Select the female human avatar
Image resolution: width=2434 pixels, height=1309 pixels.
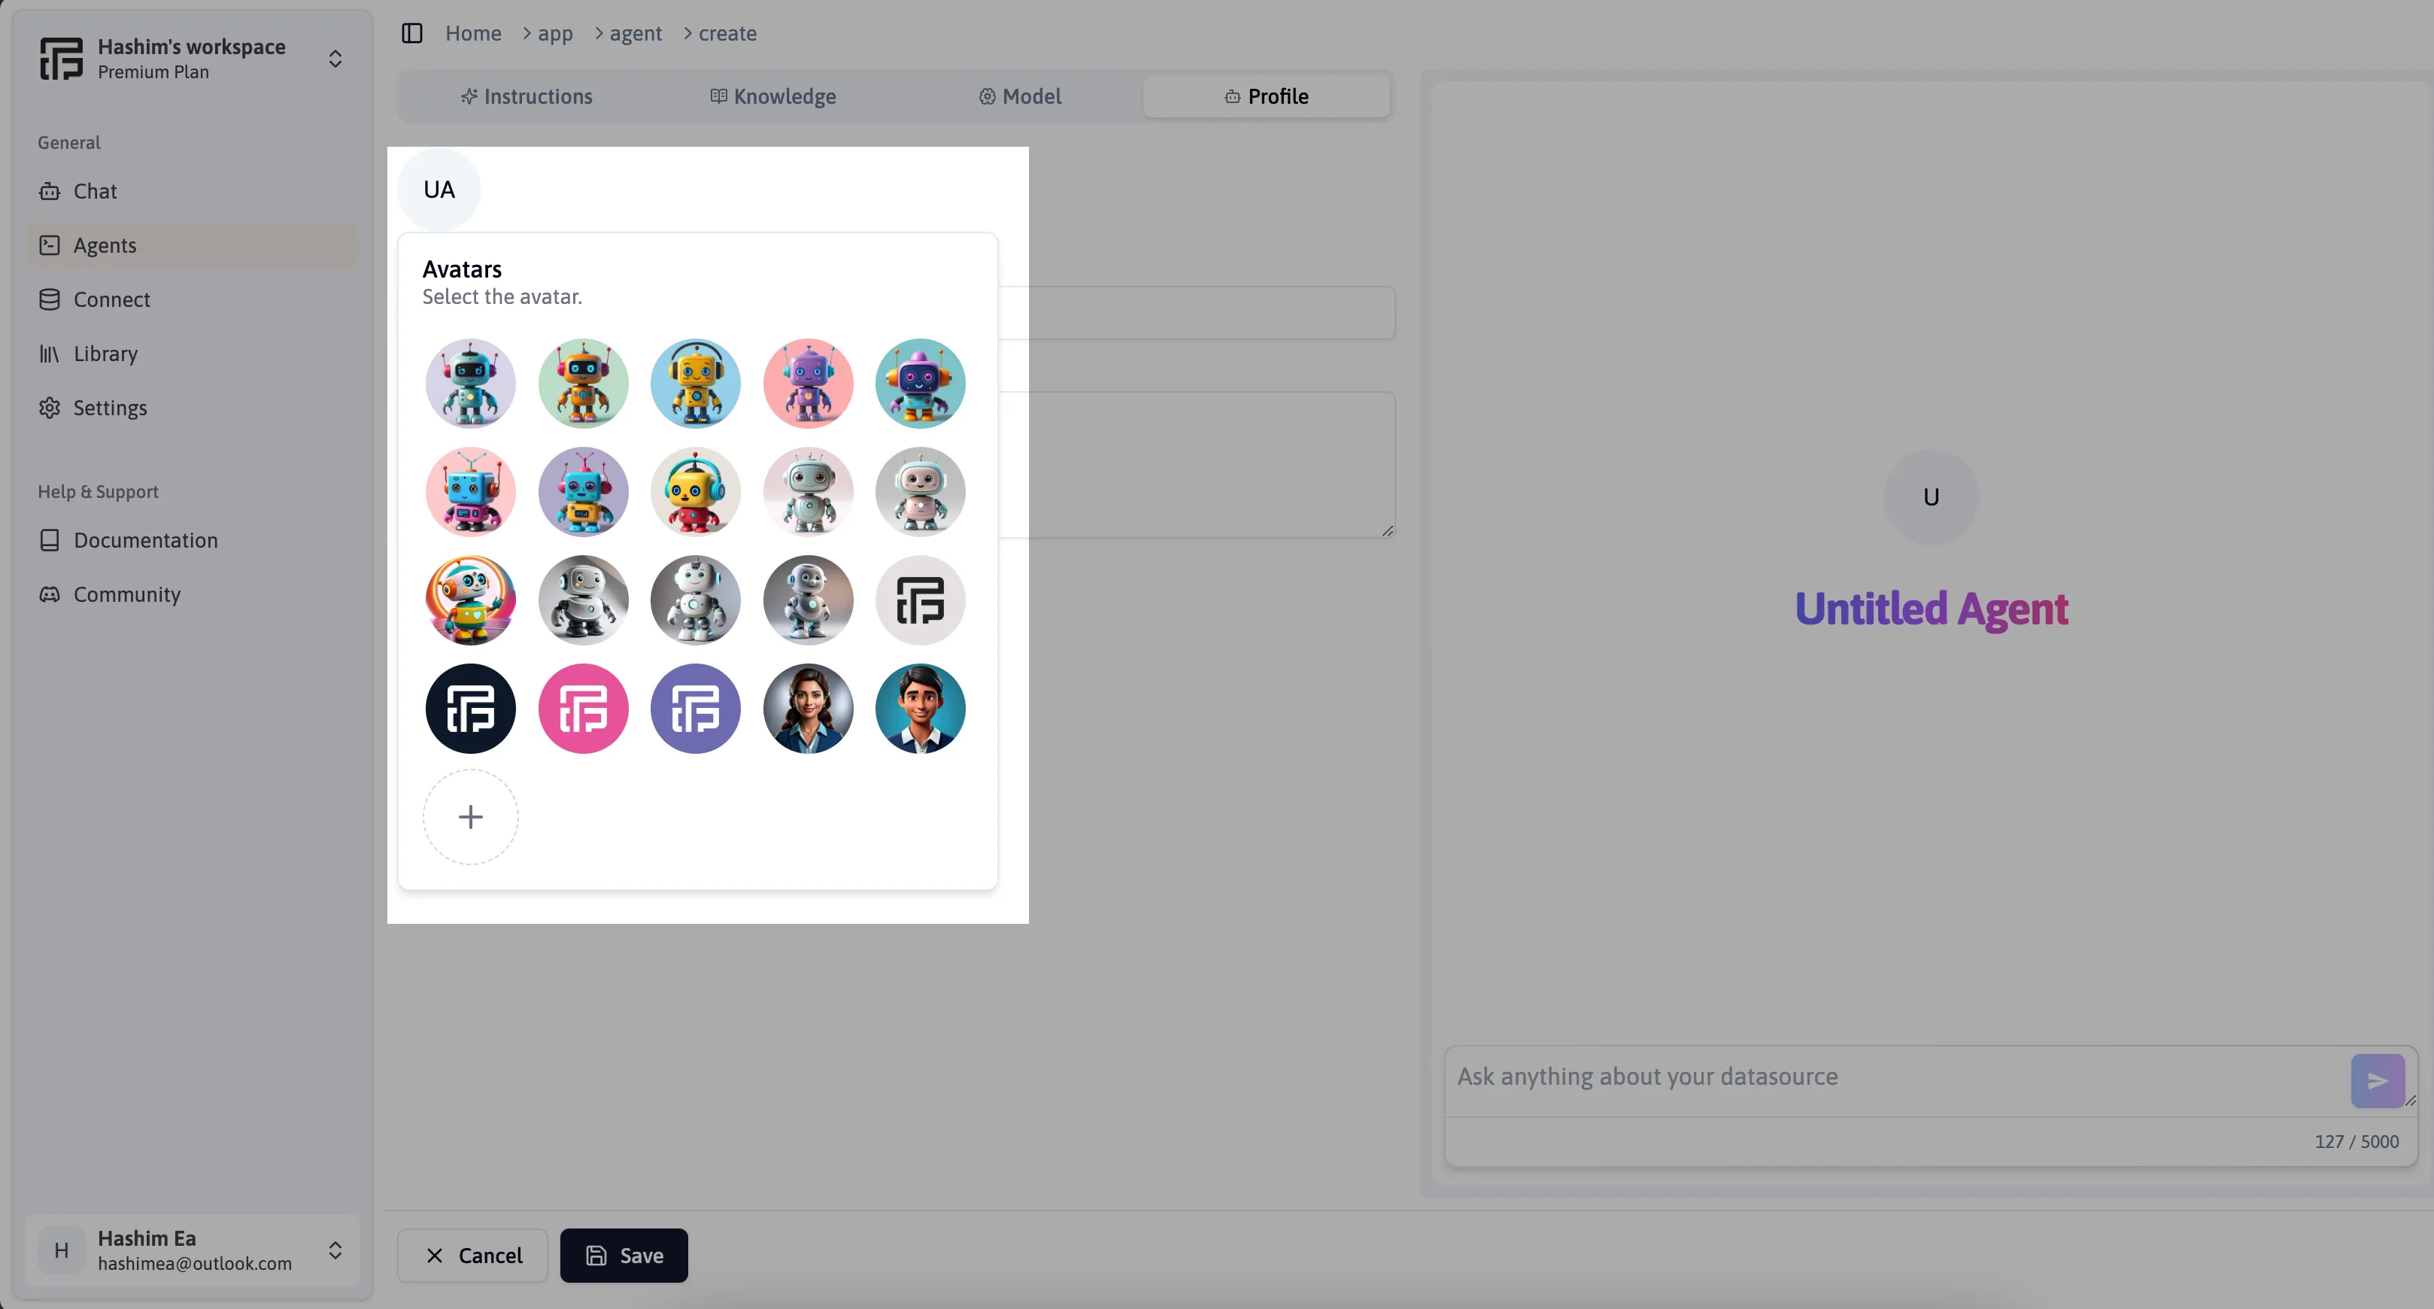tap(807, 708)
